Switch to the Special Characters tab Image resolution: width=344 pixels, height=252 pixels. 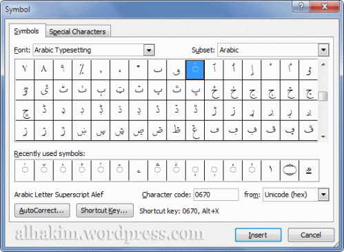(x=78, y=32)
